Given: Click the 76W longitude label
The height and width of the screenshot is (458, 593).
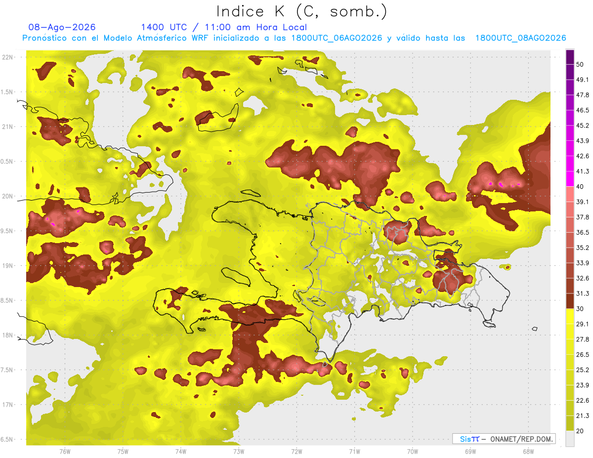Looking at the screenshot, I should 65,452.
